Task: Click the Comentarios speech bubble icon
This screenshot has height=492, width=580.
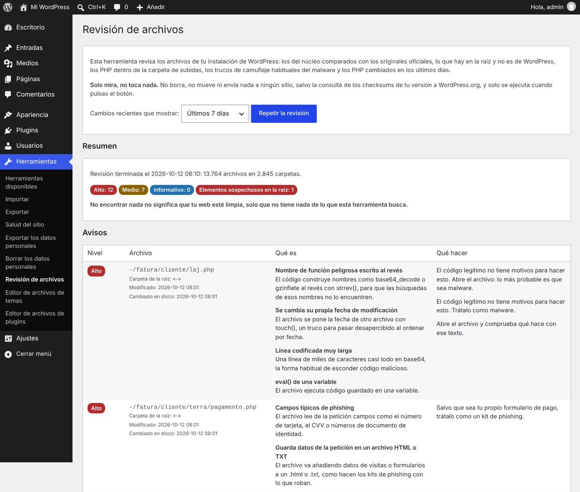Action: [8, 95]
